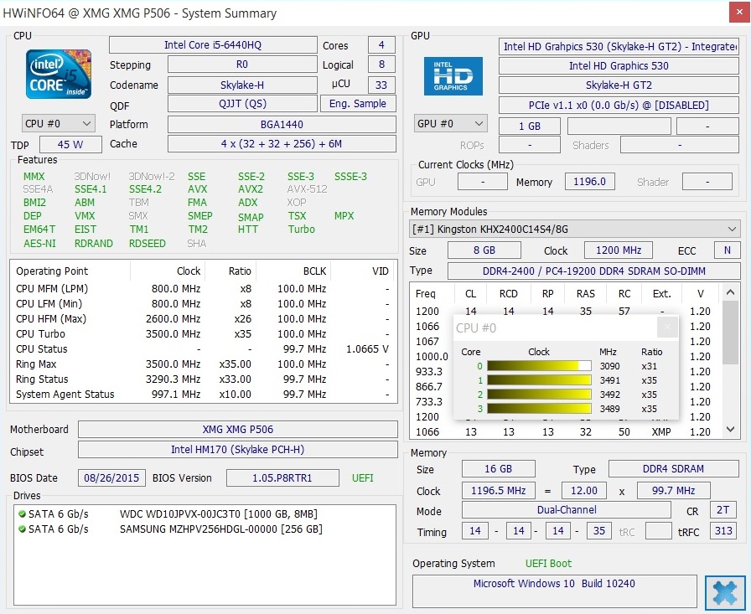The width and height of the screenshot is (751, 614).
Task: Click the UEFI Boot label
Action: (x=548, y=563)
